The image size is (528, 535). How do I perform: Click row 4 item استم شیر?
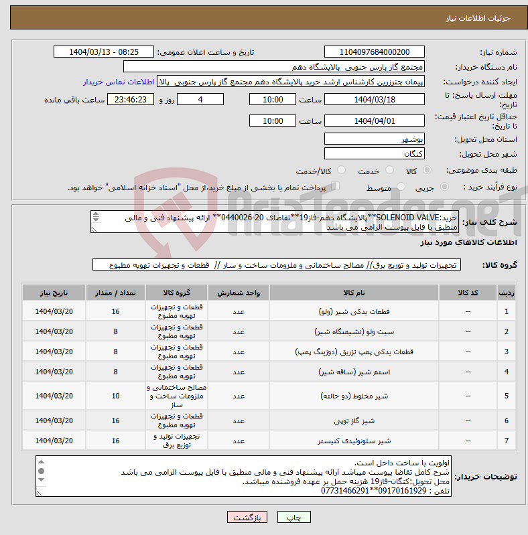(x=354, y=372)
